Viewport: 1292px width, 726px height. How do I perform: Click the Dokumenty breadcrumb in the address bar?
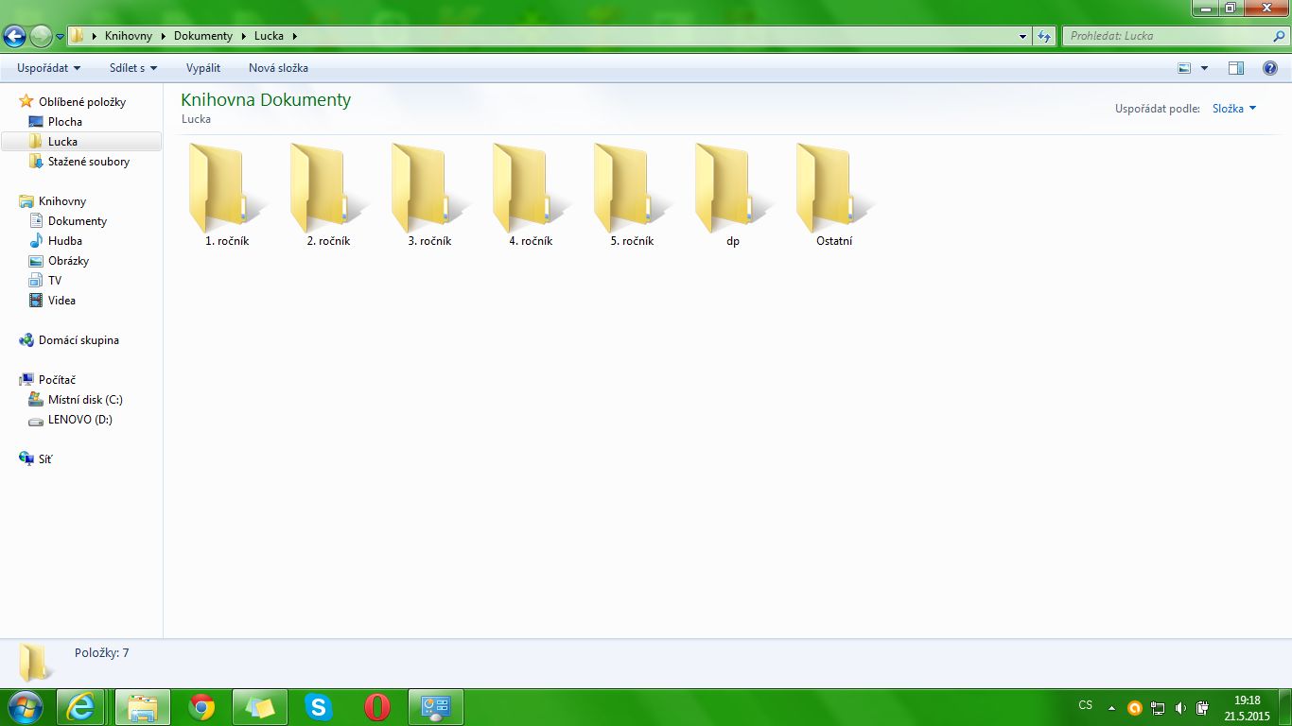pos(203,36)
